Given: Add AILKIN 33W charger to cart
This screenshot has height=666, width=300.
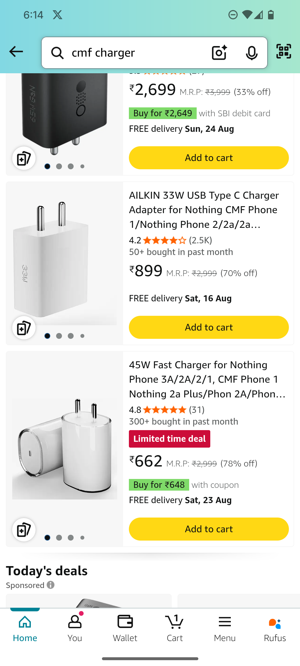Looking at the screenshot, I should pyautogui.click(x=209, y=327).
